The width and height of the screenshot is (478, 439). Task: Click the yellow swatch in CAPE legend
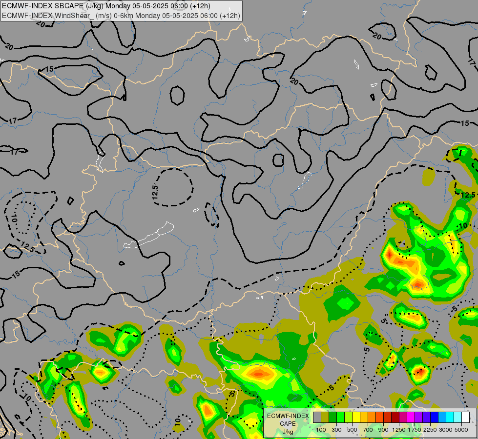pos(356,417)
